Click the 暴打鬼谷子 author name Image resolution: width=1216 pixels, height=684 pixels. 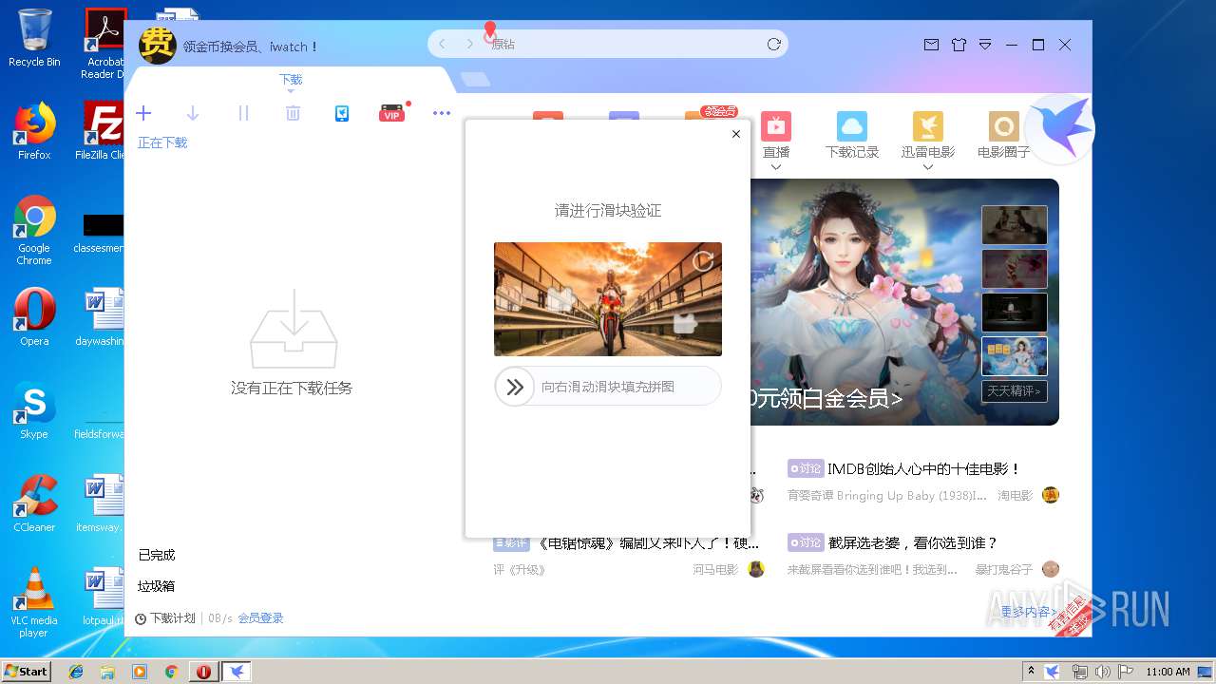click(1003, 570)
